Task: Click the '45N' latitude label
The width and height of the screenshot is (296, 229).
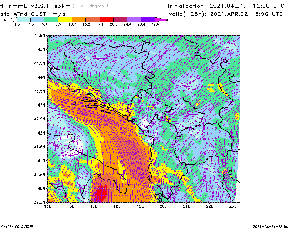Action: (x=41, y=49)
